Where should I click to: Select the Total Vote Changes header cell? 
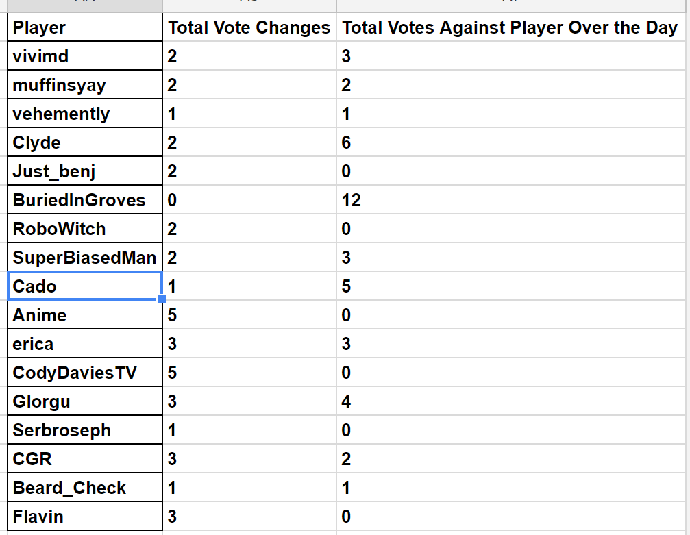click(x=249, y=28)
